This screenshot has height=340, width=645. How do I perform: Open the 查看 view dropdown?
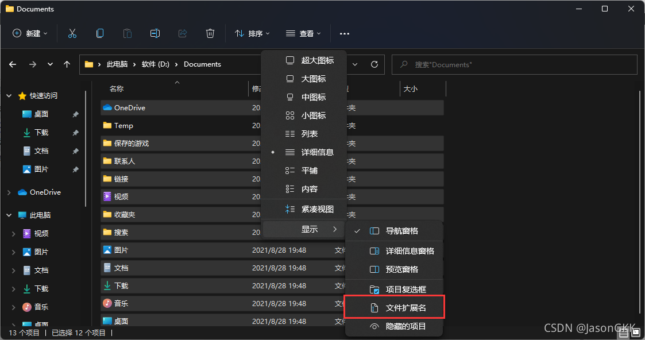[x=303, y=34]
